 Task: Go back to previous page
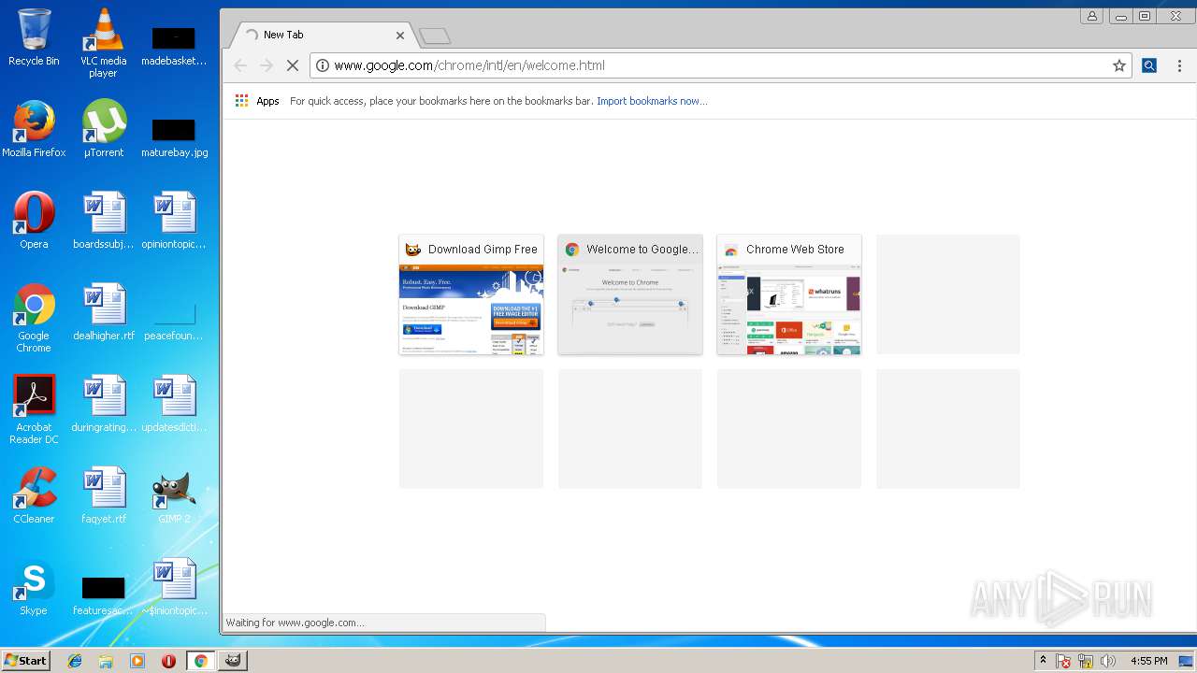[x=240, y=65]
